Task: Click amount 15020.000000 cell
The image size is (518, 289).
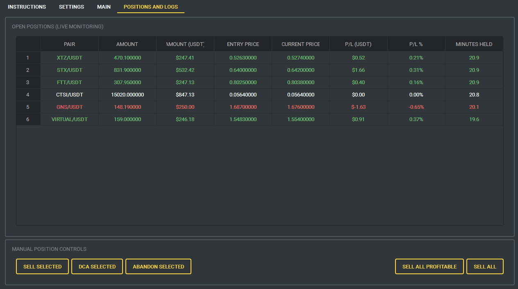Action: [127, 95]
